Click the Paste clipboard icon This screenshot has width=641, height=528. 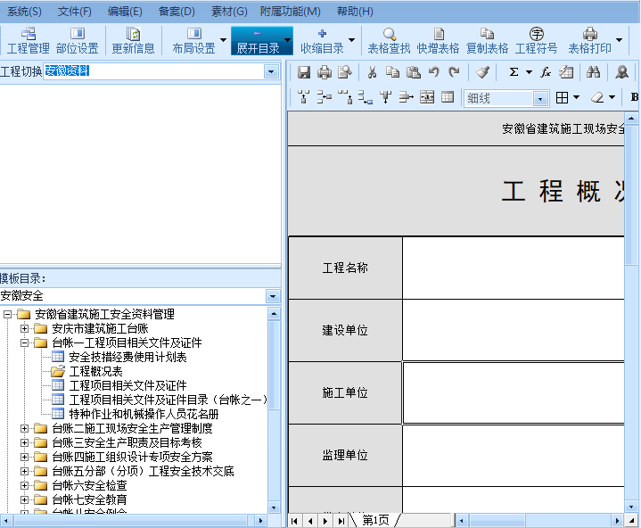[413, 72]
